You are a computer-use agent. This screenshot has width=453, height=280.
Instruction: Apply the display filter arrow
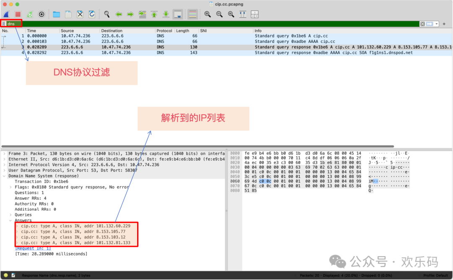[x=430, y=24]
